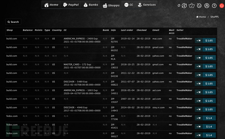Click TroubleMaker seller in 2014-09-02 row

[x=184, y=107]
